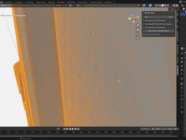Switch to Geometry Nodes workspace tab
This screenshot has width=186, height=140.
(96, 2)
